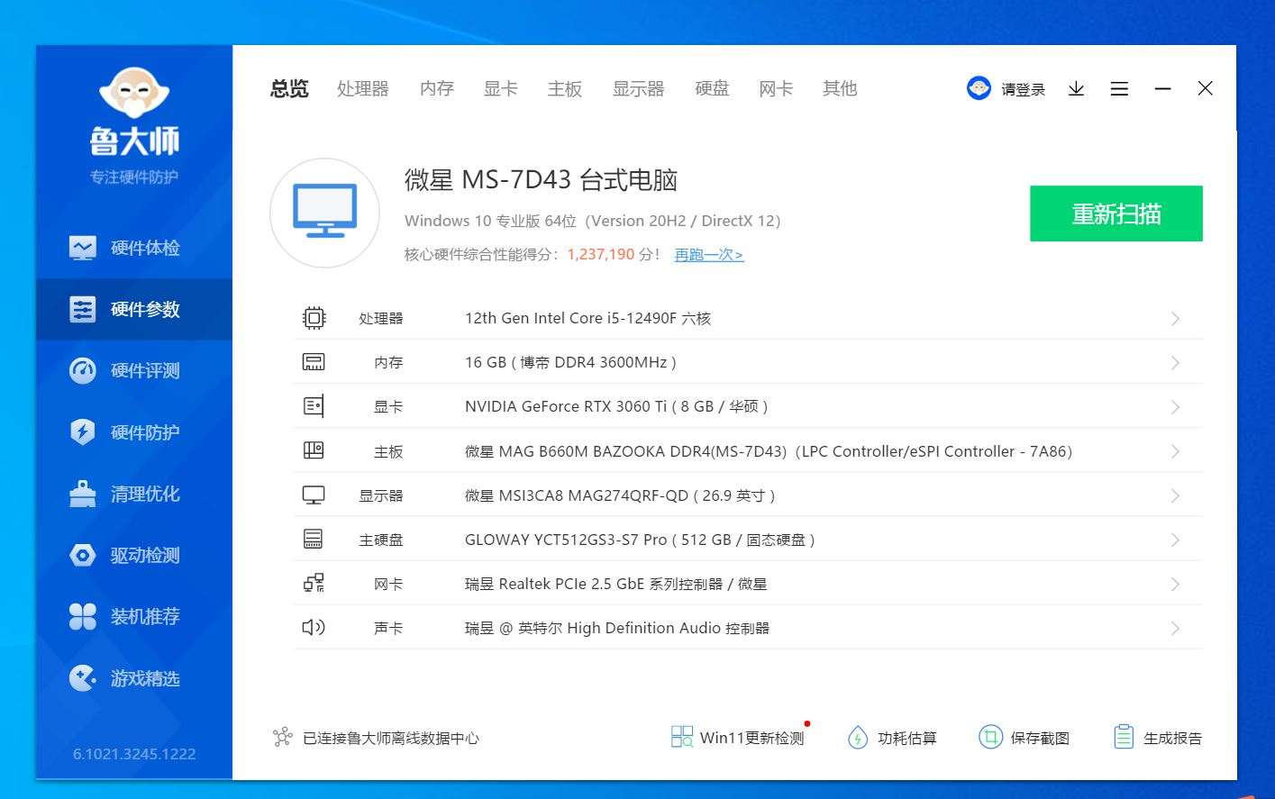This screenshot has width=1275, height=799.
Task: Expand the 显示器 row chevron
Action: pos(1175,495)
